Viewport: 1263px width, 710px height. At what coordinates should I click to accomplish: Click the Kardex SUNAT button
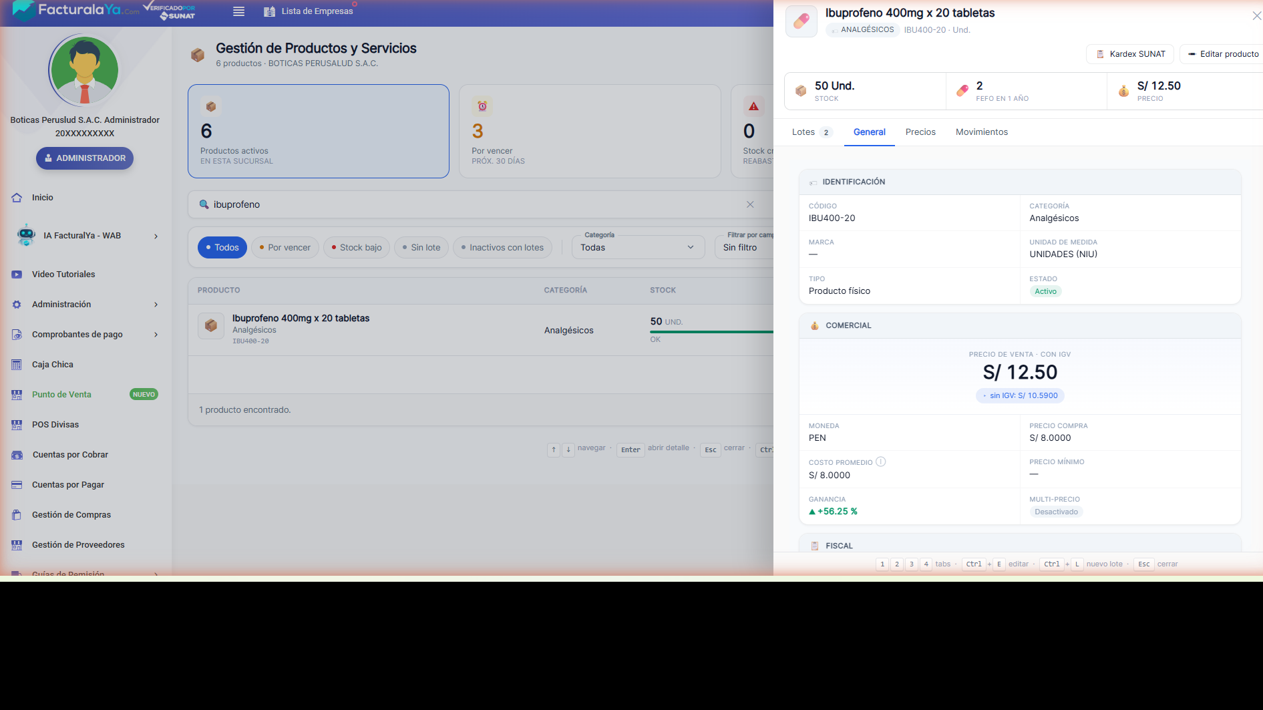tap(1131, 54)
